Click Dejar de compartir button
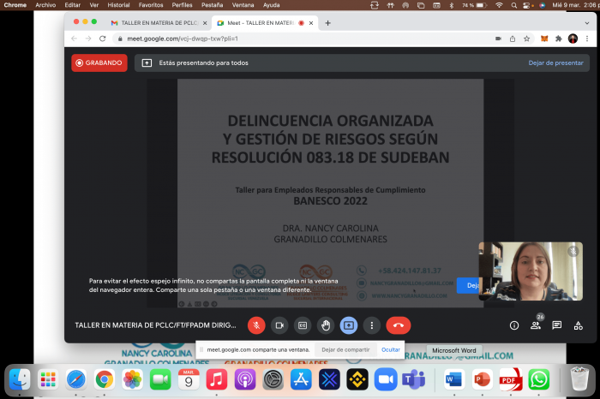600x399 pixels. [345, 349]
